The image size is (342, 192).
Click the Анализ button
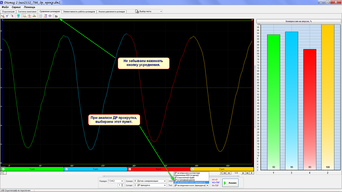click(230, 183)
